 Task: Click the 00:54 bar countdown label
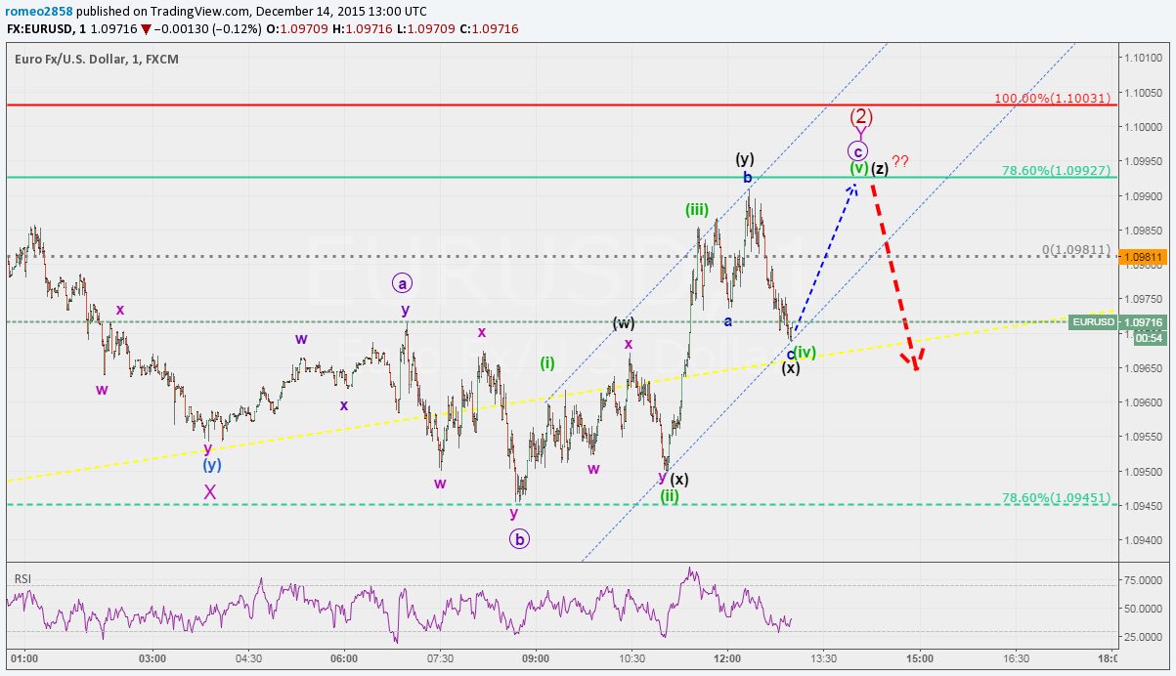coord(1148,337)
